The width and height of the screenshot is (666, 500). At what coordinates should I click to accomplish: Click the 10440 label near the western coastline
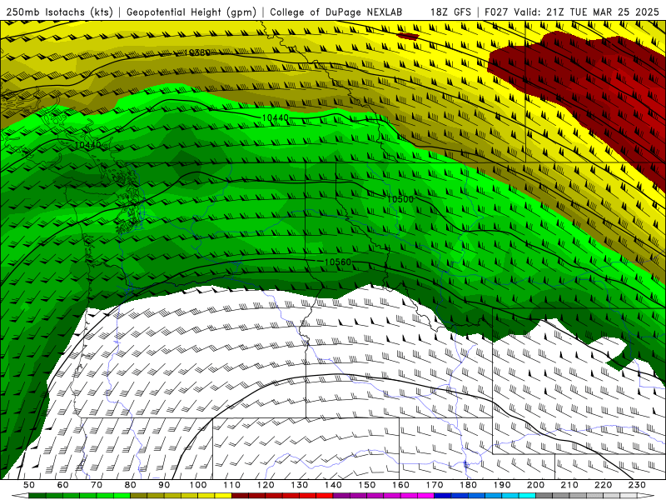(88, 145)
